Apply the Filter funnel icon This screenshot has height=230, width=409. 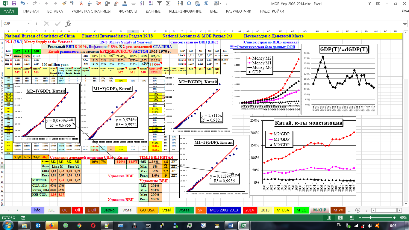pyautogui.click(x=160, y=4)
